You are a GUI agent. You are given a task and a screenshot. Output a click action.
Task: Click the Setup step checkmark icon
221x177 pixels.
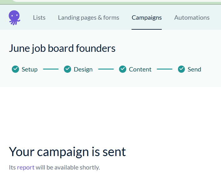(16, 69)
